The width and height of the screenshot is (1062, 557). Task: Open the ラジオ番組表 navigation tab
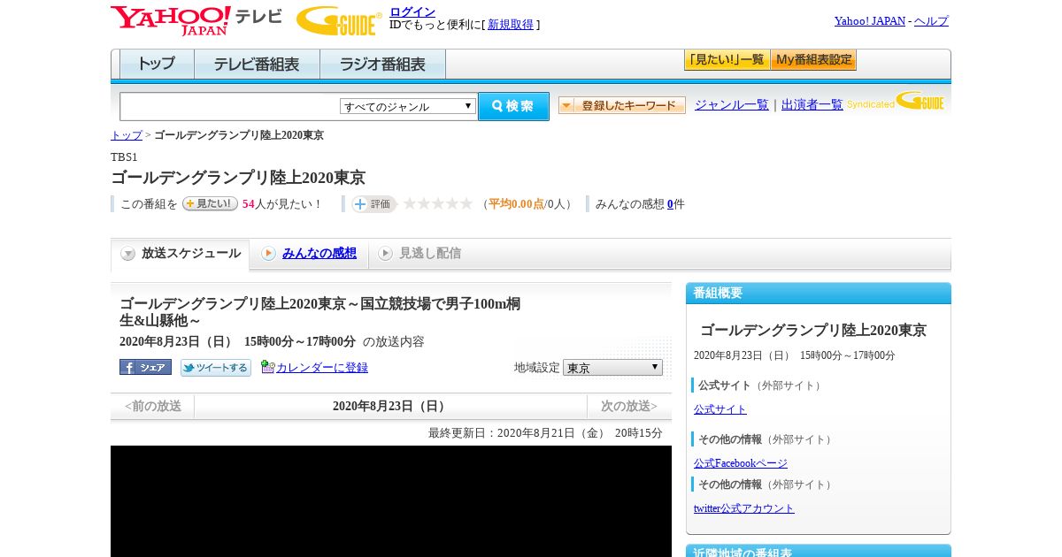[x=382, y=65]
